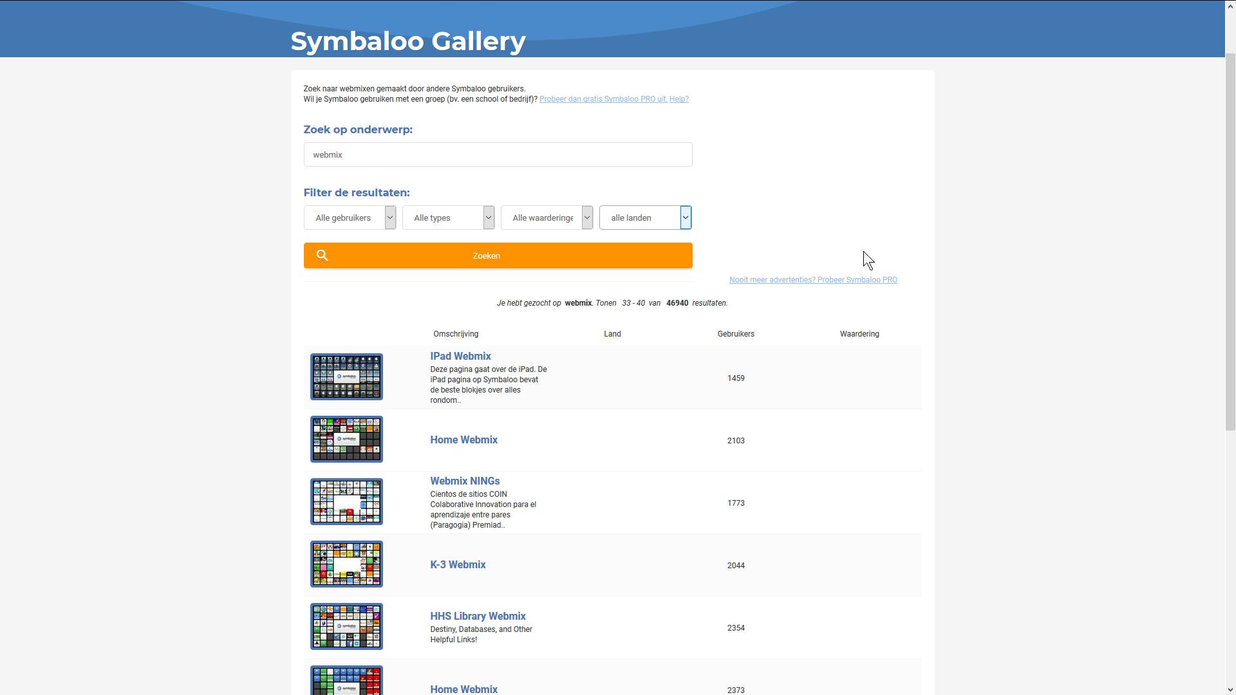Open the K-3 Webmix result
This screenshot has height=695, width=1236.
tap(458, 564)
